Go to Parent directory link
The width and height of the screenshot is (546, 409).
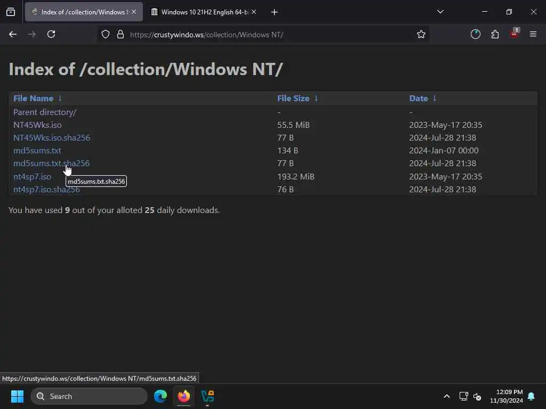[x=45, y=112]
